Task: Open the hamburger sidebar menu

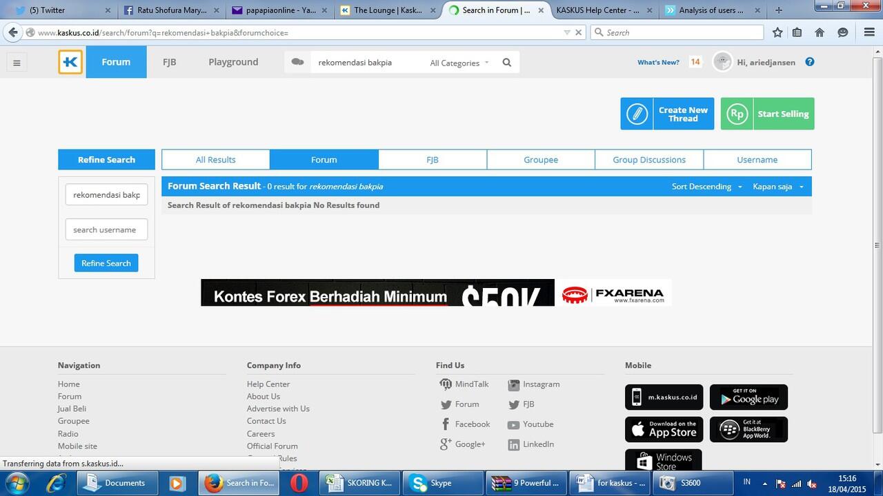Action: [x=17, y=63]
